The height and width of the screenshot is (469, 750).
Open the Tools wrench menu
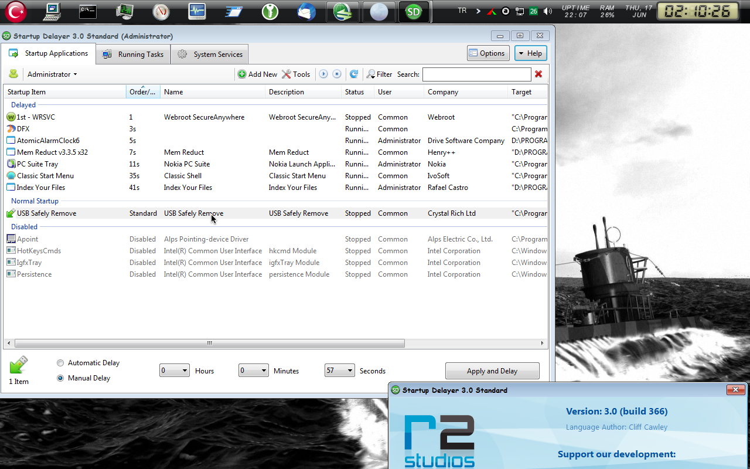point(296,74)
